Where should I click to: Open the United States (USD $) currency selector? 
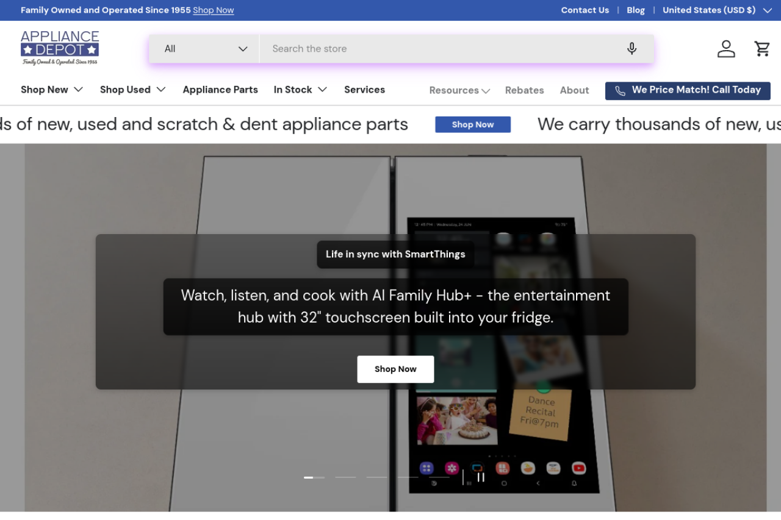pos(718,10)
